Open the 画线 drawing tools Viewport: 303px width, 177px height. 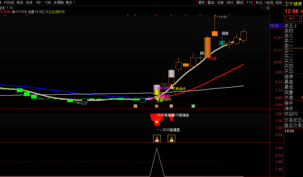(240, 3)
